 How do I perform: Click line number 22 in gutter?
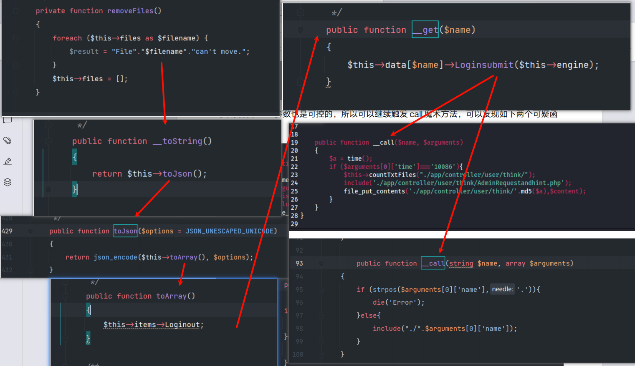294,167
